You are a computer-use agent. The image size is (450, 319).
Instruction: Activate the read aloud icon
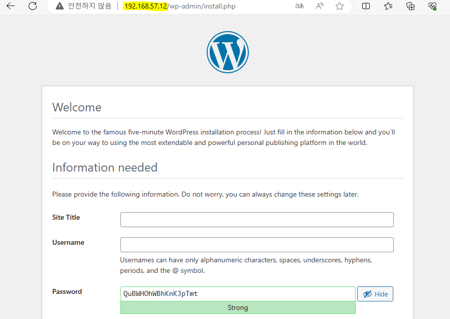click(x=320, y=6)
